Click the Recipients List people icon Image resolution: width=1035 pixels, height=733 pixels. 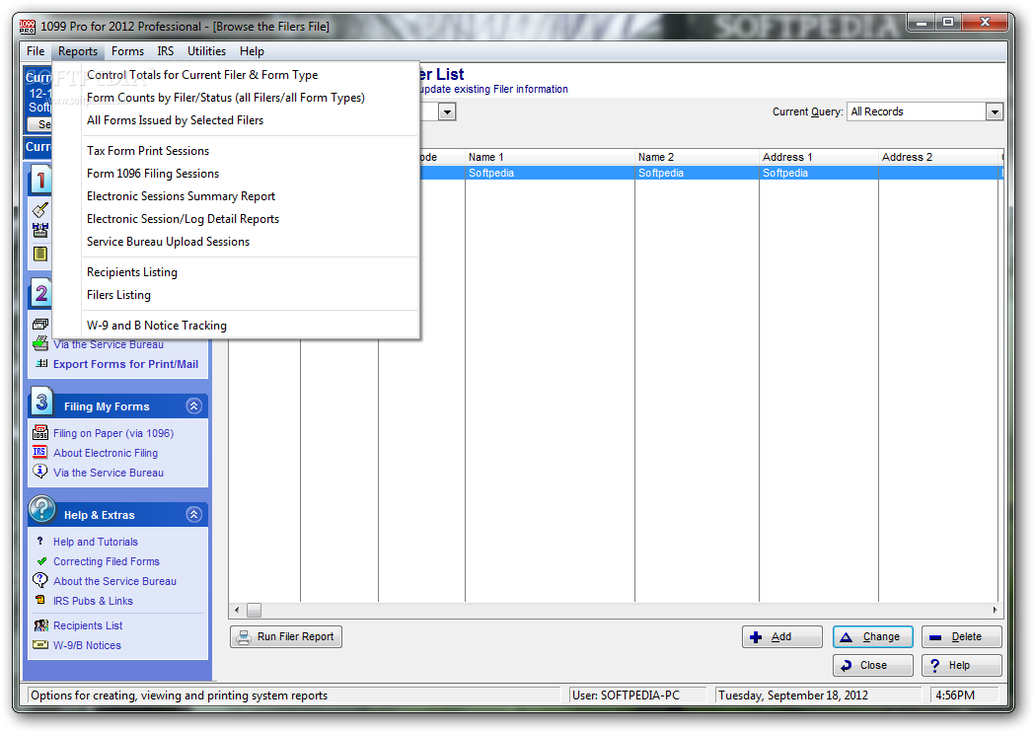point(40,625)
